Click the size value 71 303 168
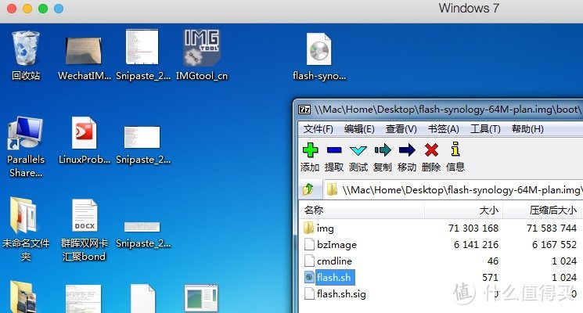The width and height of the screenshot is (583, 313). coord(473,228)
